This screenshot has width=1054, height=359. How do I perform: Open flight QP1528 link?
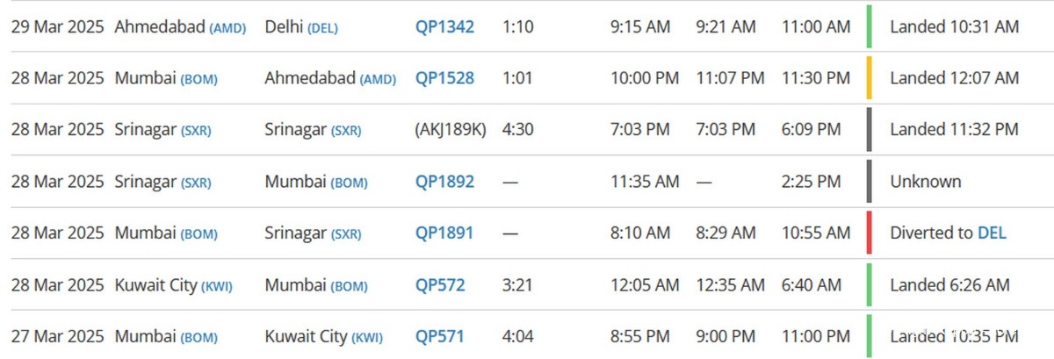(444, 78)
